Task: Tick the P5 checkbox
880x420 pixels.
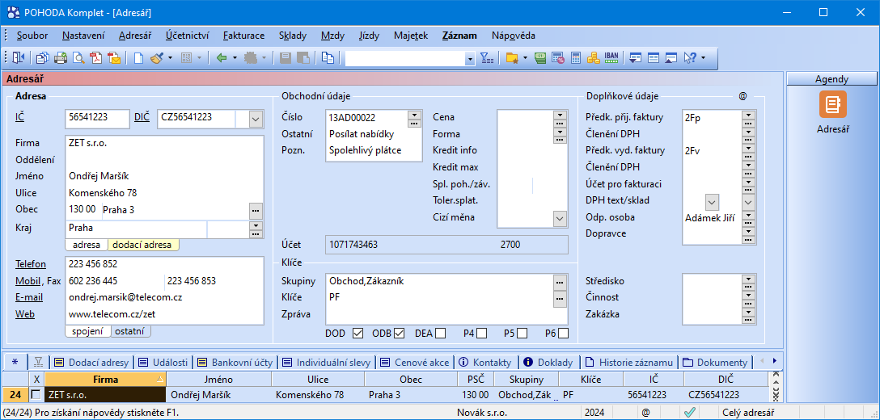Action: 522,334
